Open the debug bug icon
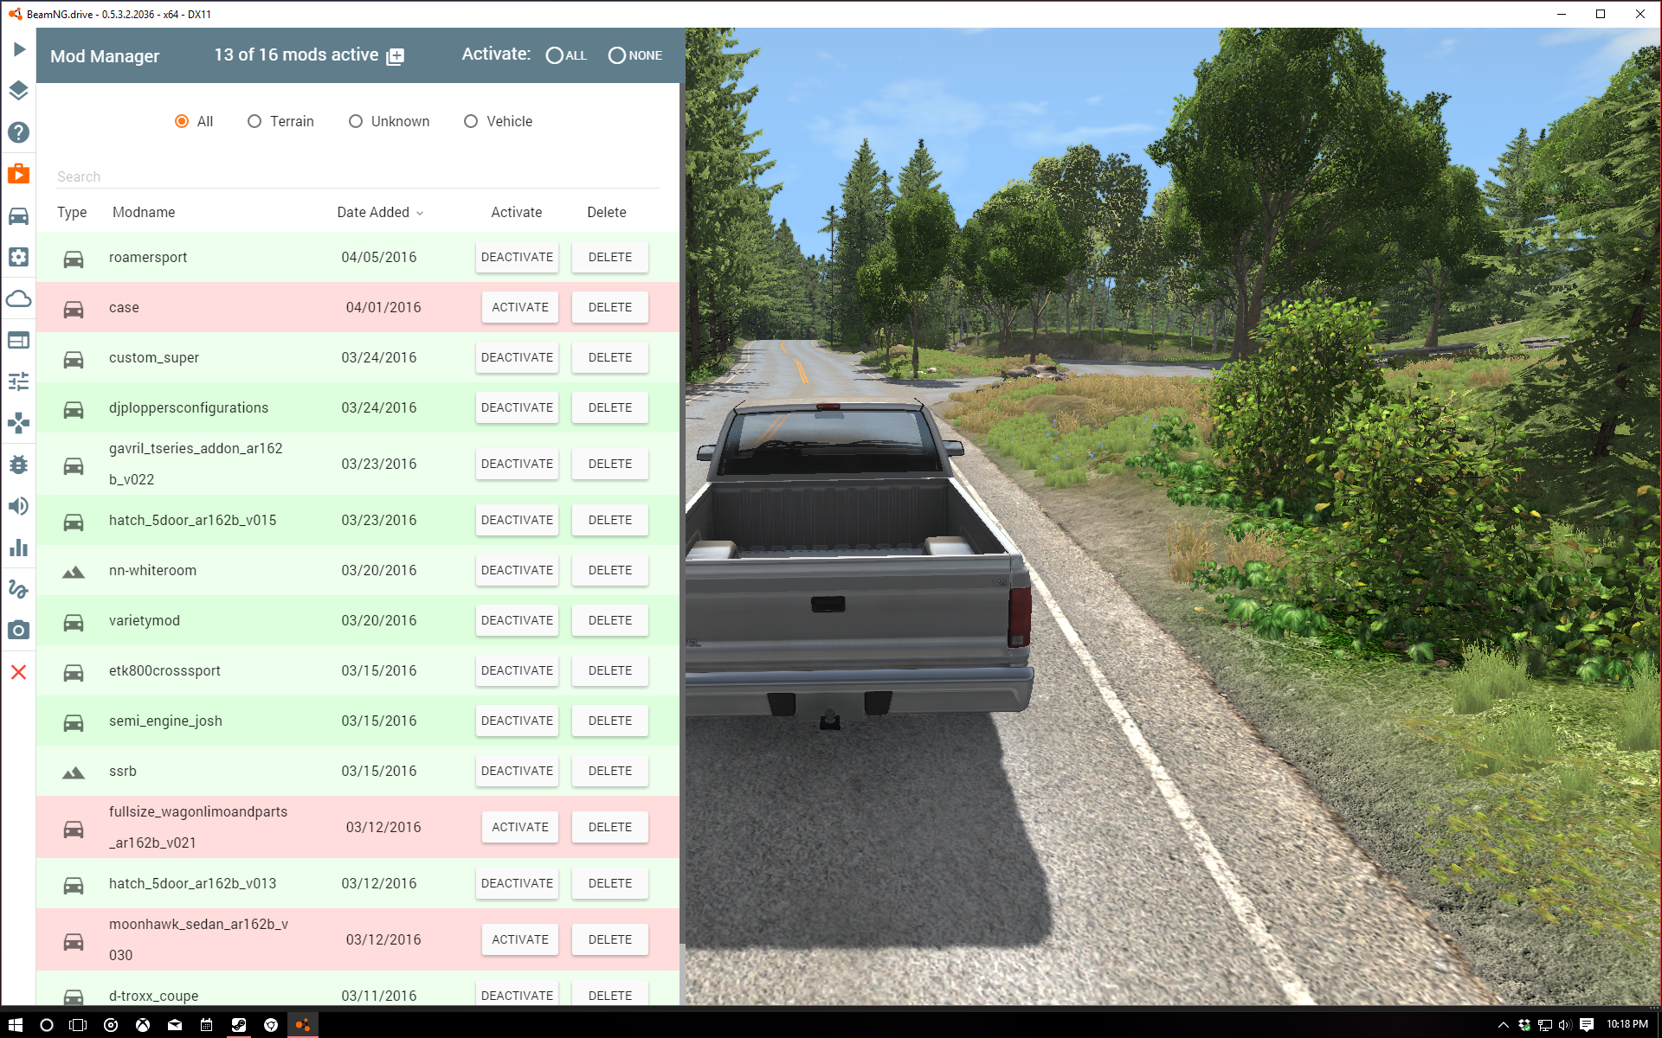Screen dimensions: 1662x1038 (x=19, y=465)
